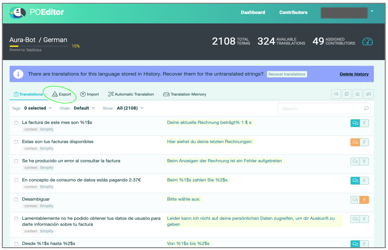Edit translation 'Deine aktuelle Rechnung beträgt'
Screen dimensions: 388x250
coord(209,122)
